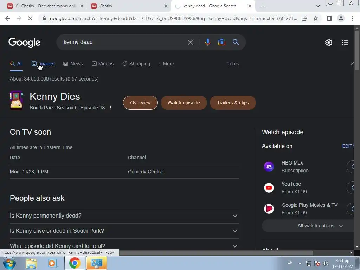The image size is (360, 270).
Task: Click the 'Kenny Dies' title
Action: [54, 97]
